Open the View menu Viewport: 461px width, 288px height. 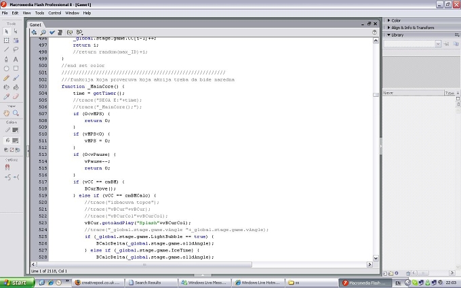click(x=26, y=13)
